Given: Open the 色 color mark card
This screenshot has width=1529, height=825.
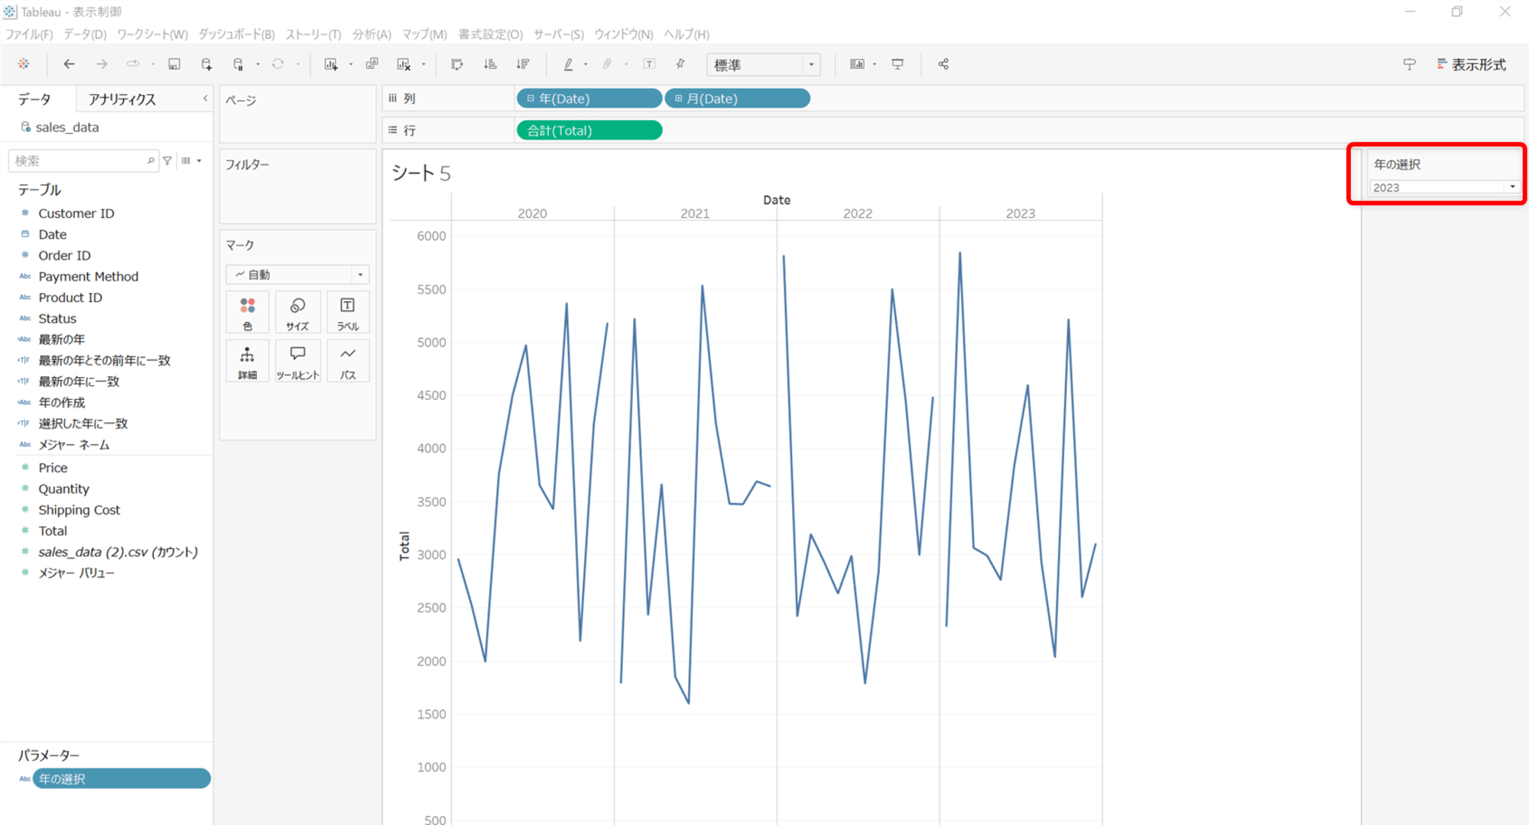Looking at the screenshot, I should click(248, 313).
